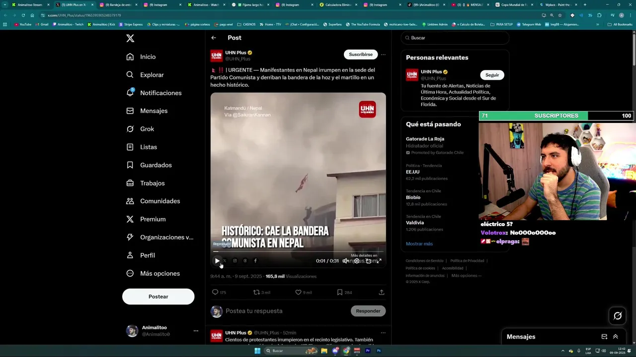Screen dimensions: 636x357
Task: Expand the Mensajes drawer
Action: [616, 337]
